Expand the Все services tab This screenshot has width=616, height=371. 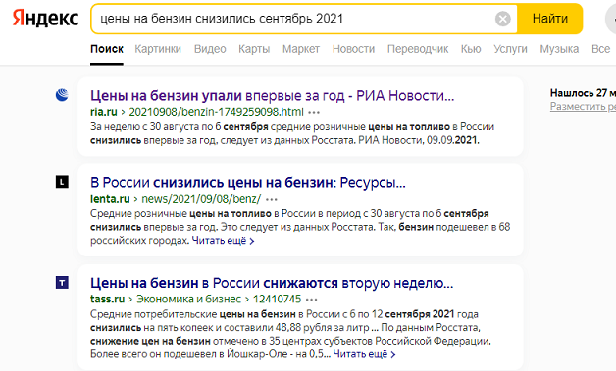pos(600,49)
